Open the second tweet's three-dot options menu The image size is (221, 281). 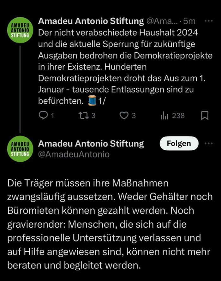(x=208, y=143)
